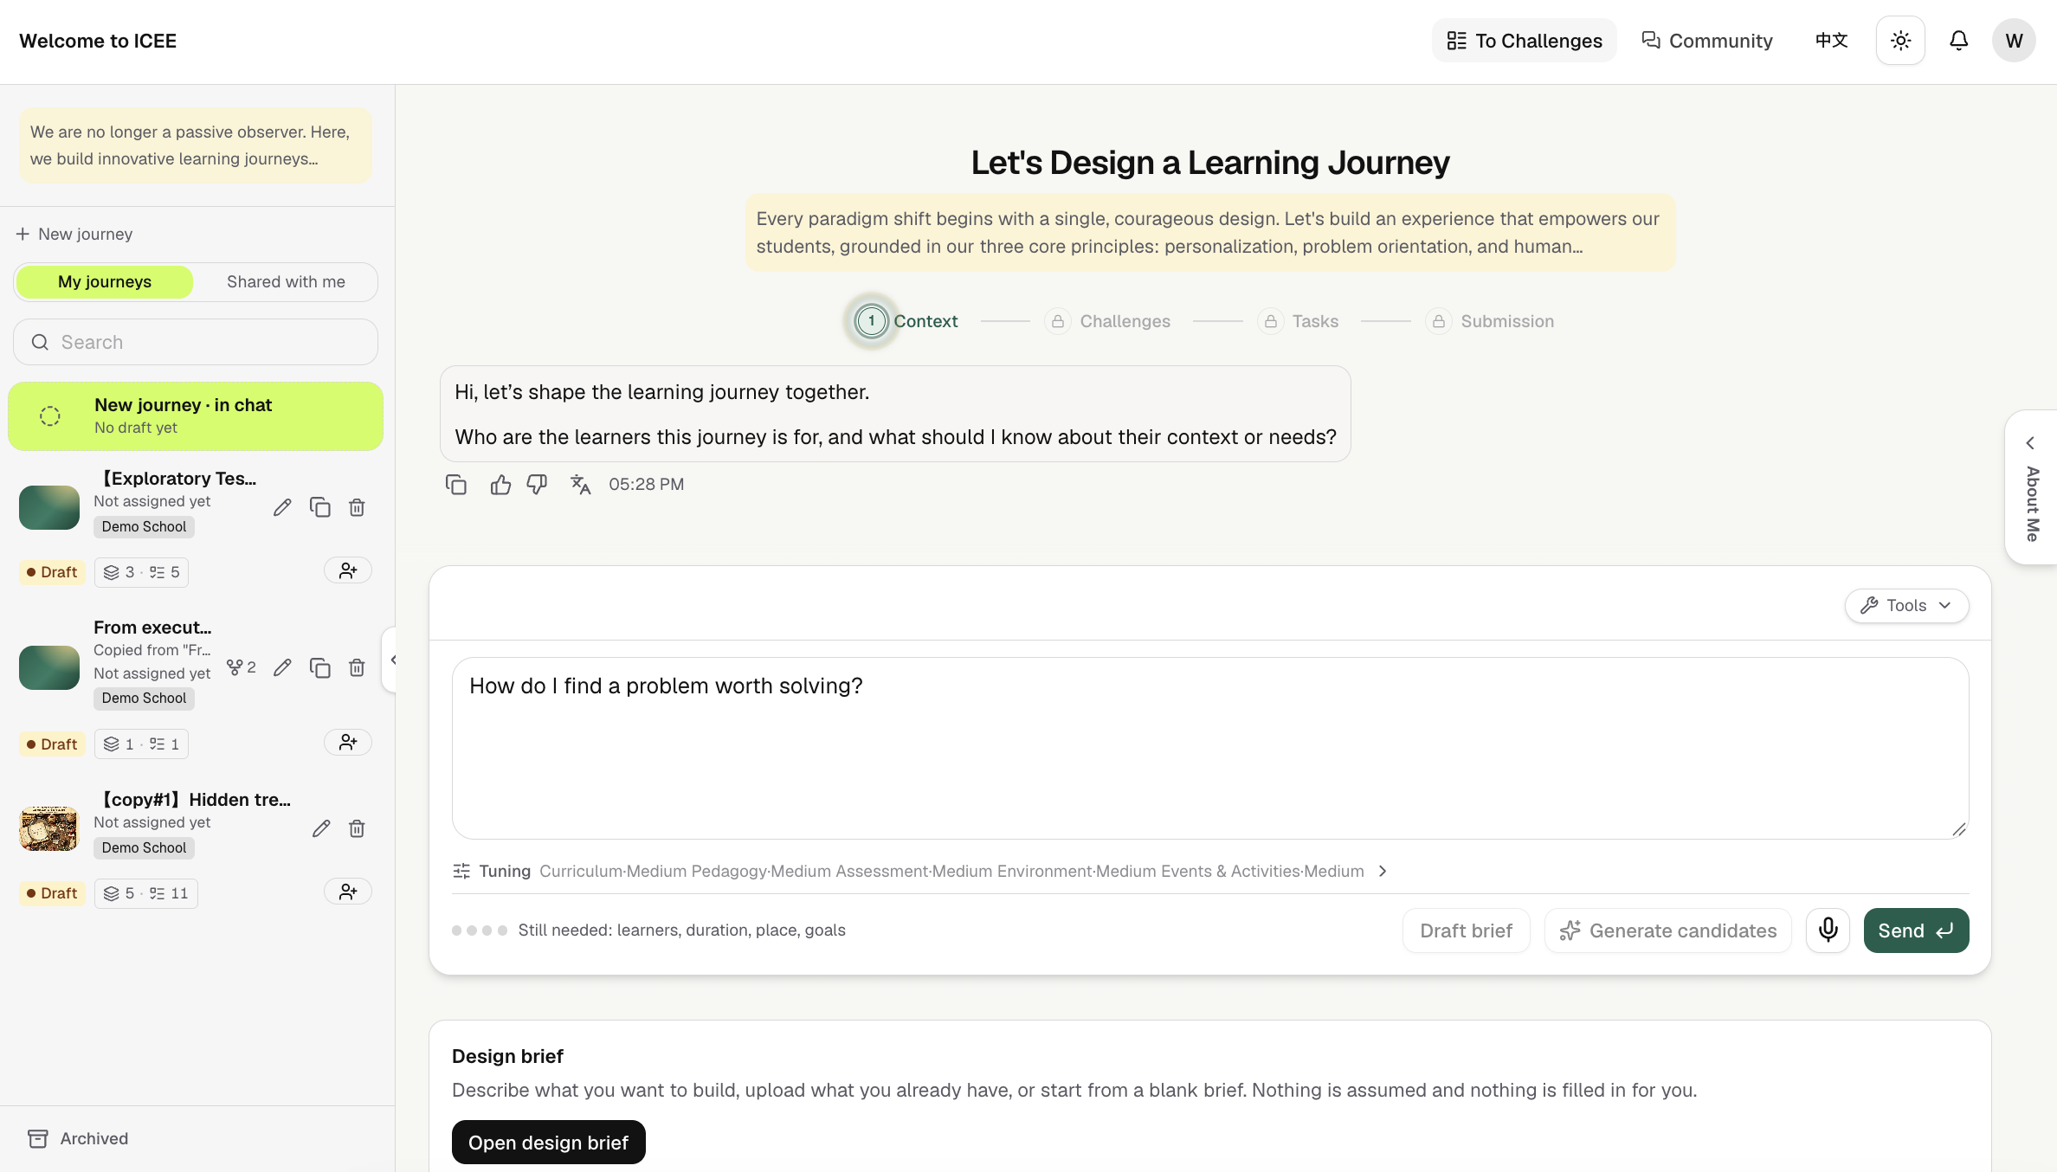Translate the chat message via translate icon
Viewport: 2057px width, 1172px height.
[x=580, y=485]
